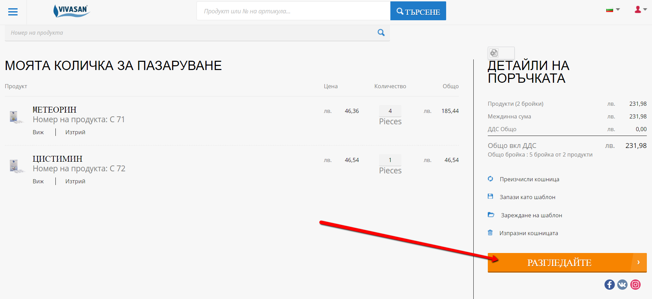Click Зареждане на шаблон link
The width and height of the screenshot is (652, 299).
pos(532,215)
